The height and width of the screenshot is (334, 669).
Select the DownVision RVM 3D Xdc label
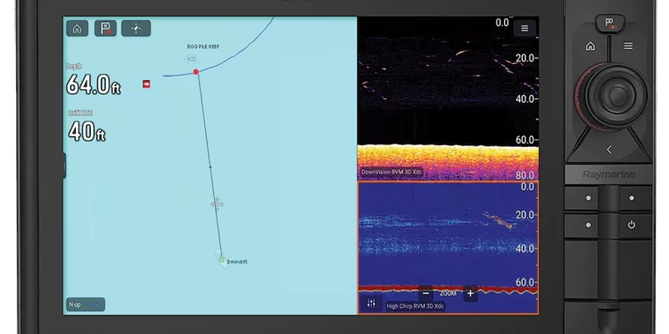pyautogui.click(x=392, y=172)
